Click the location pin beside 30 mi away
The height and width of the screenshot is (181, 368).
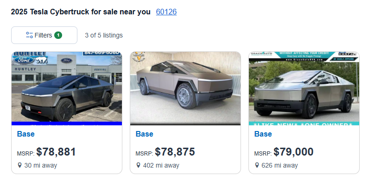[x=20, y=165]
